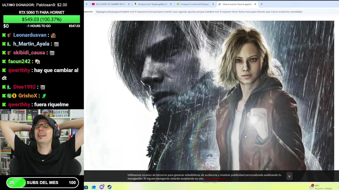Open the Discord taskbar icon
Image resolution: width=339 pixels, height=190 pixels.
(102, 187)
